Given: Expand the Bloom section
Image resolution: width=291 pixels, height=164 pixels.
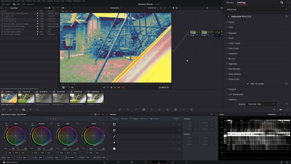Looking at the screenshot, I should click(231, 59).
